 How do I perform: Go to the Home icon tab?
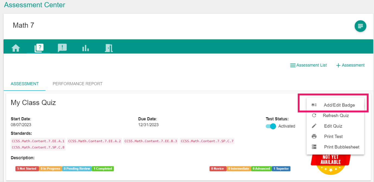pyautogui.click(x=16, y=48)
